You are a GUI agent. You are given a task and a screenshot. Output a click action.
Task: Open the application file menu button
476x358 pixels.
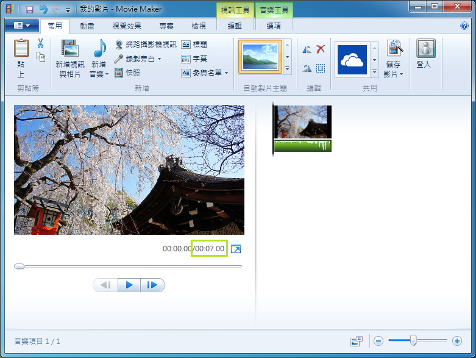[22, 26]
